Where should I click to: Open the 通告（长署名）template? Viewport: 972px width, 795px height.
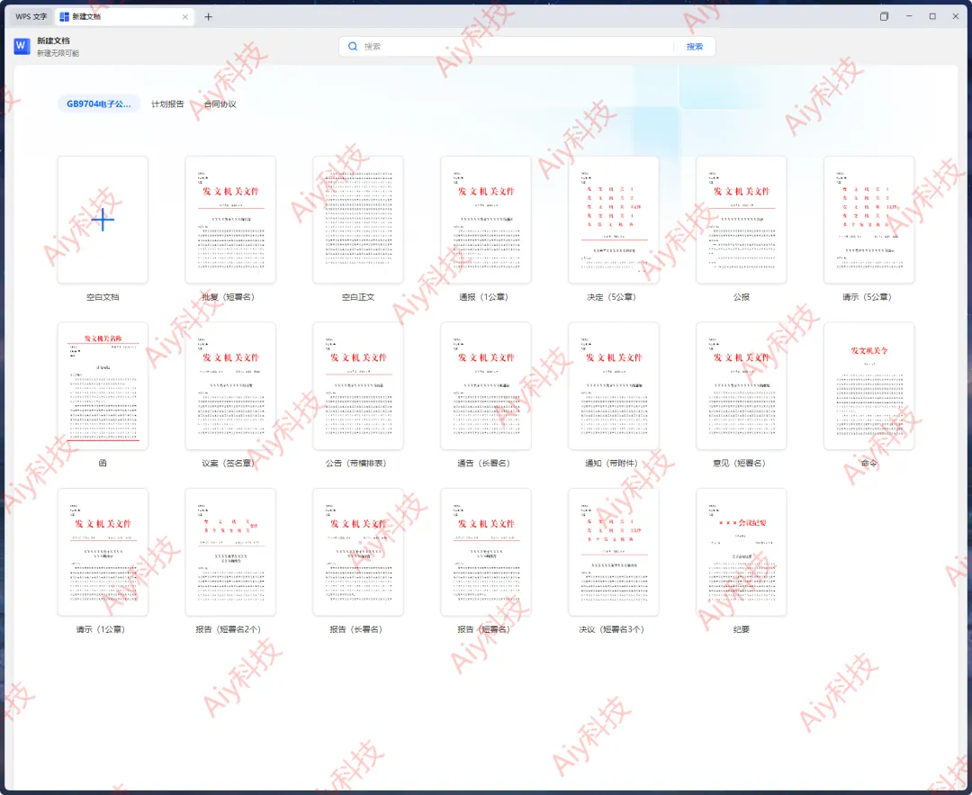coord(486,385)
